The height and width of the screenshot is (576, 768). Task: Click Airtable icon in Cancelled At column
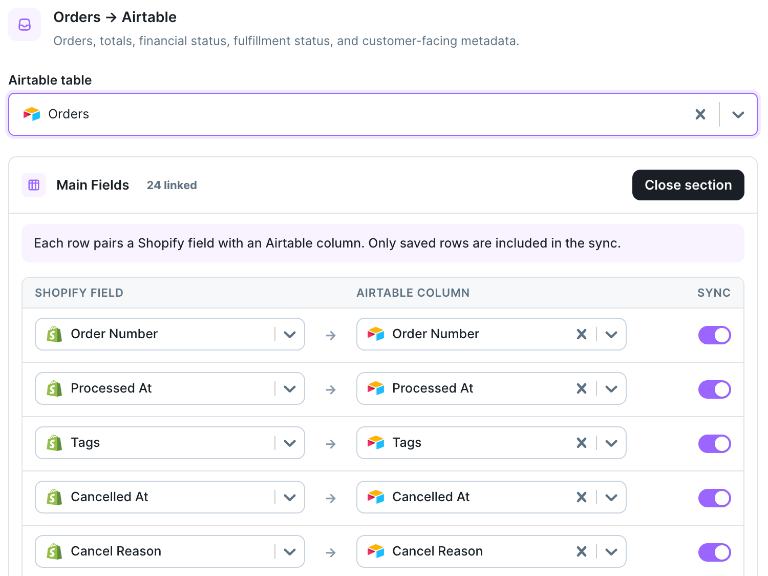coord(376,497)
